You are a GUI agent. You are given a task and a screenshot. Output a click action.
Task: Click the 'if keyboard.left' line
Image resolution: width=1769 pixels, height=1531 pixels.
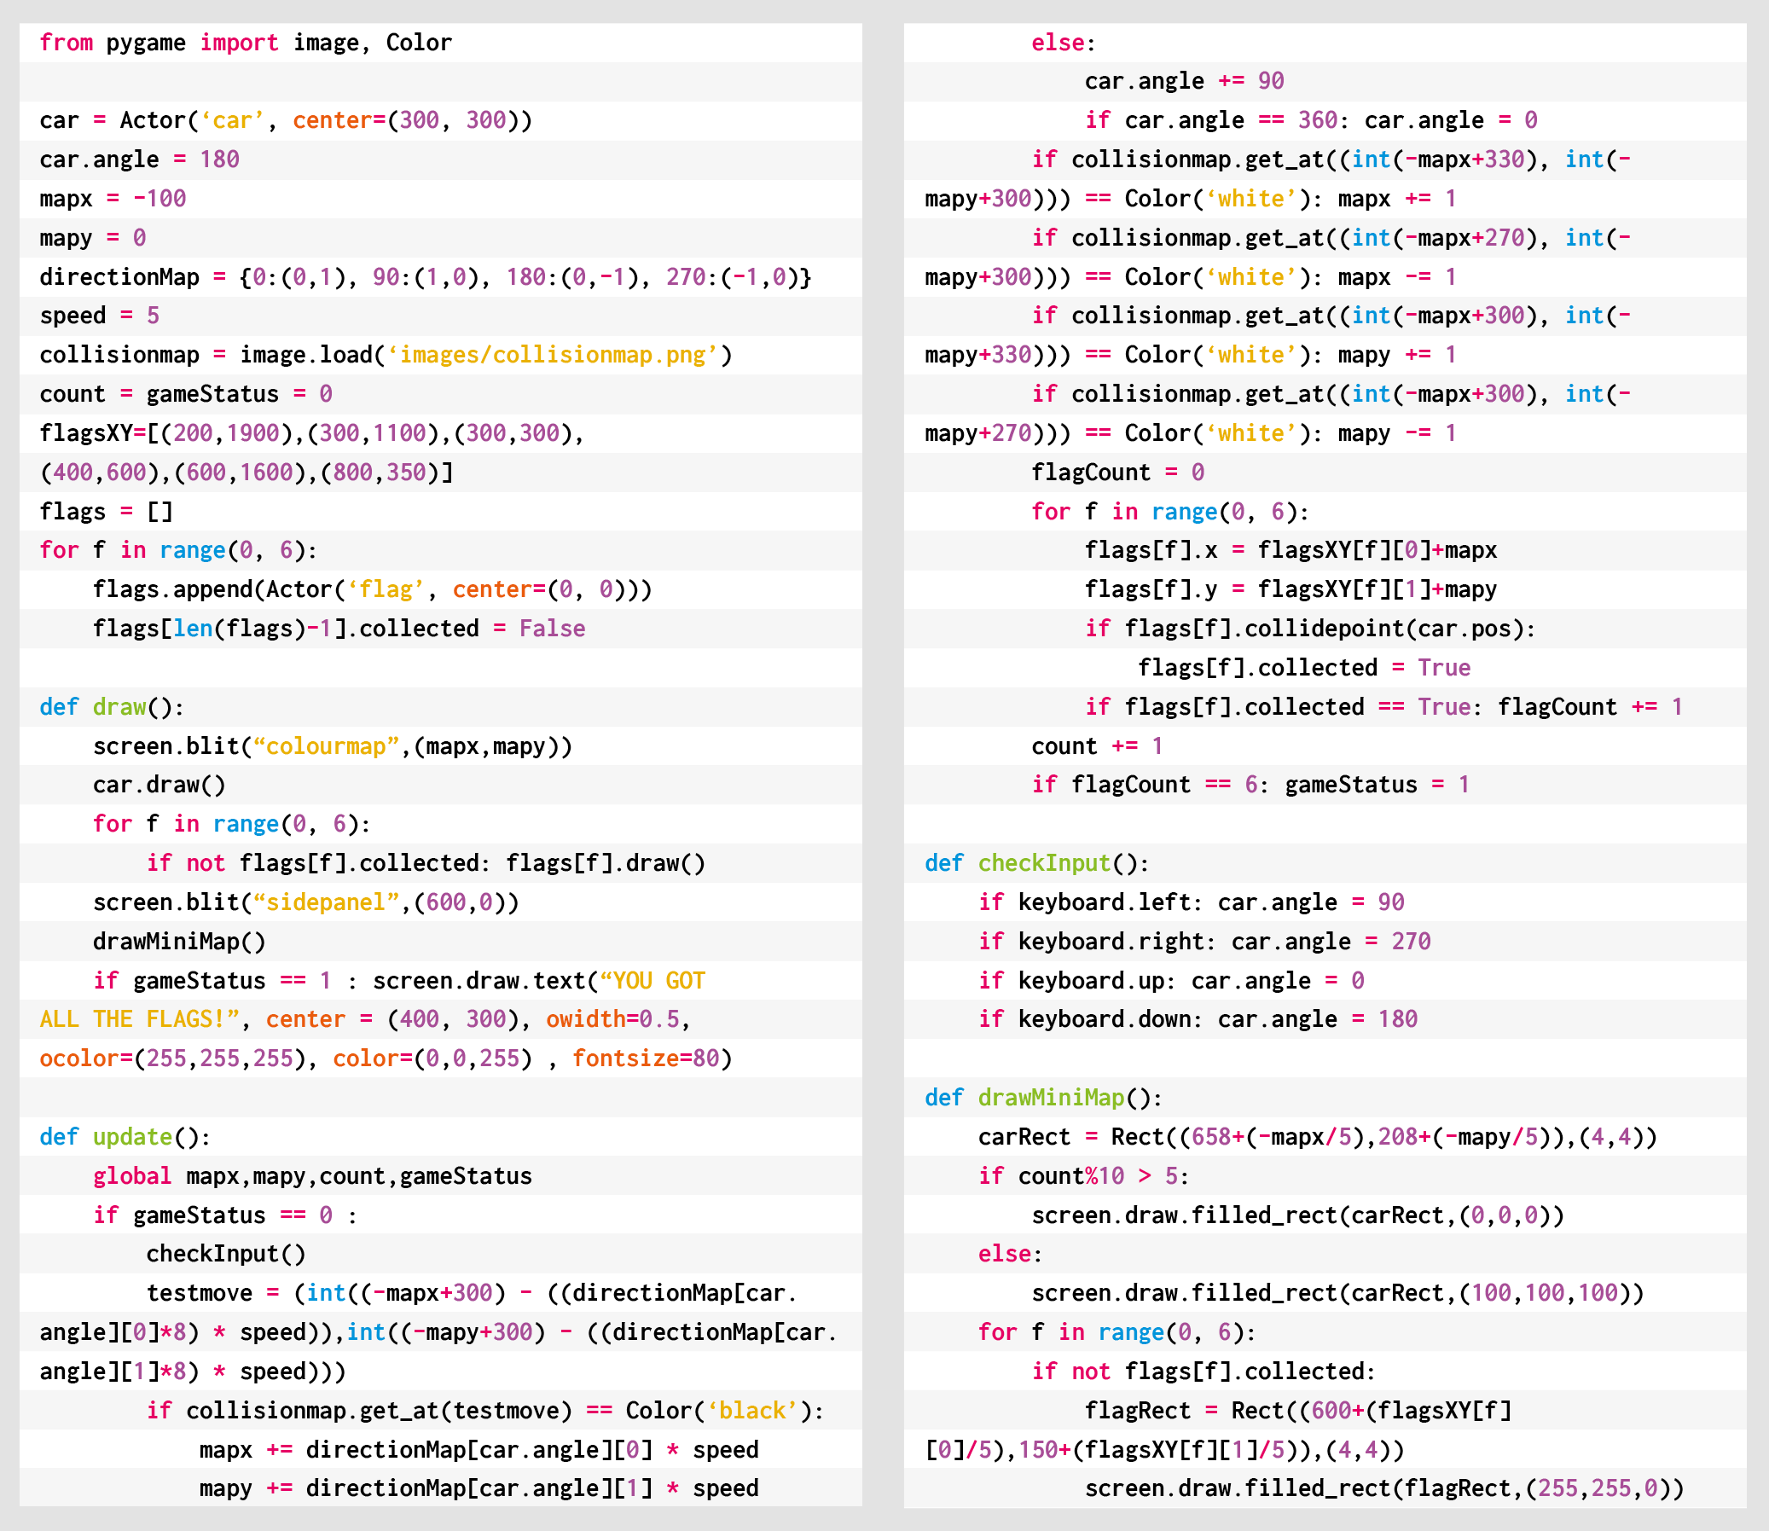pos(1191,902)
